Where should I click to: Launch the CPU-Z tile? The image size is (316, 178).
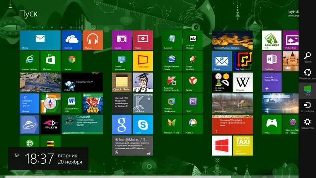pyautogui.click(x=193, y=103)
